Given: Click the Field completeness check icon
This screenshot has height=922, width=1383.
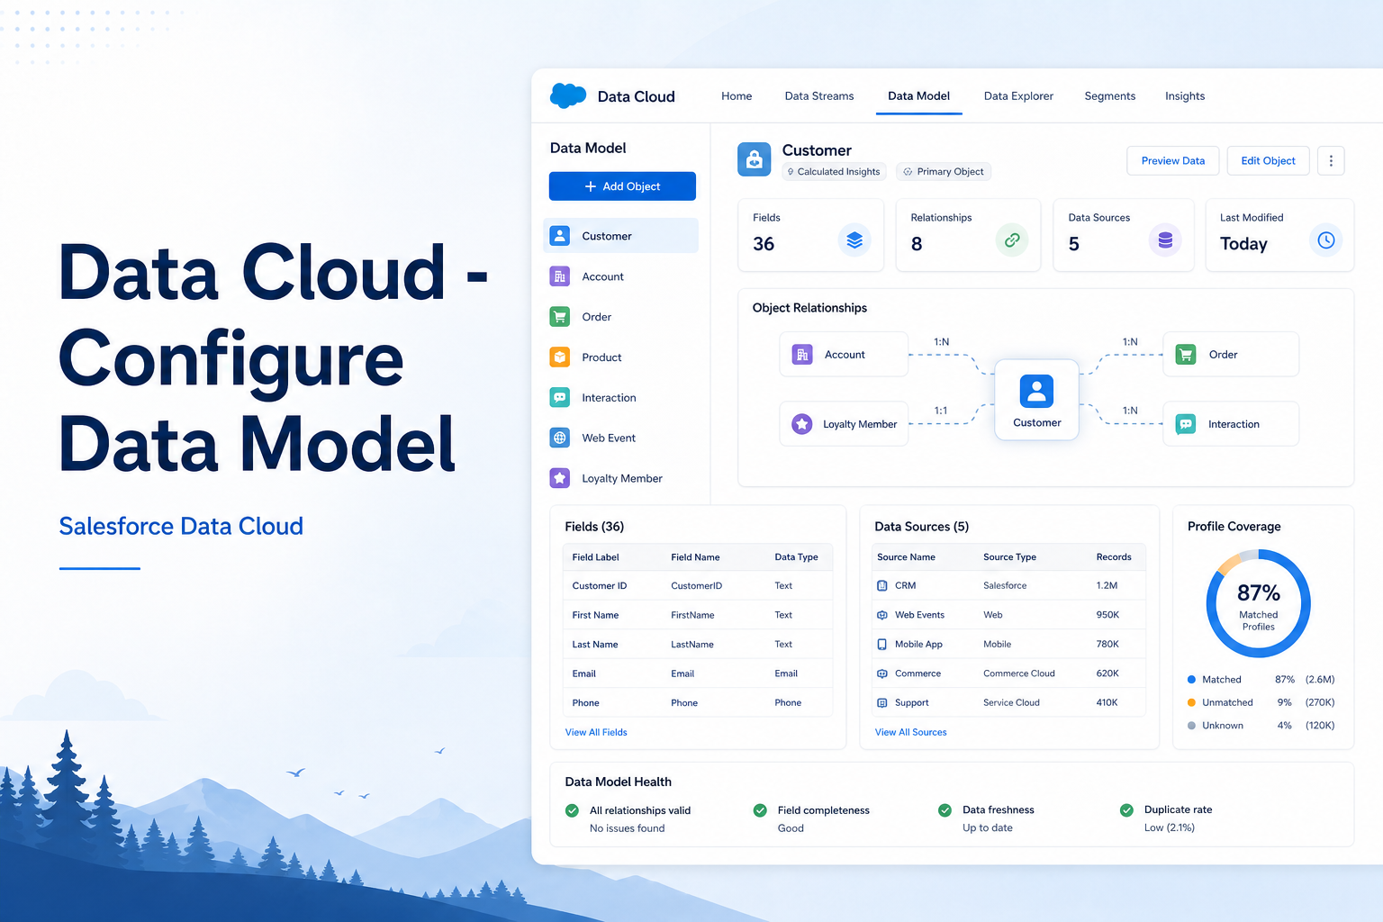Looking at the screenshot, I should coord(760,810).
